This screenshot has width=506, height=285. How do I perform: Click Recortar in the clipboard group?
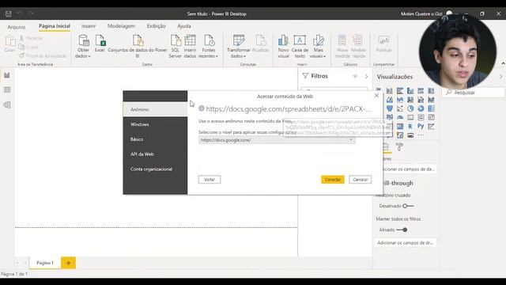pyautogui.click(x=31, y=38)
